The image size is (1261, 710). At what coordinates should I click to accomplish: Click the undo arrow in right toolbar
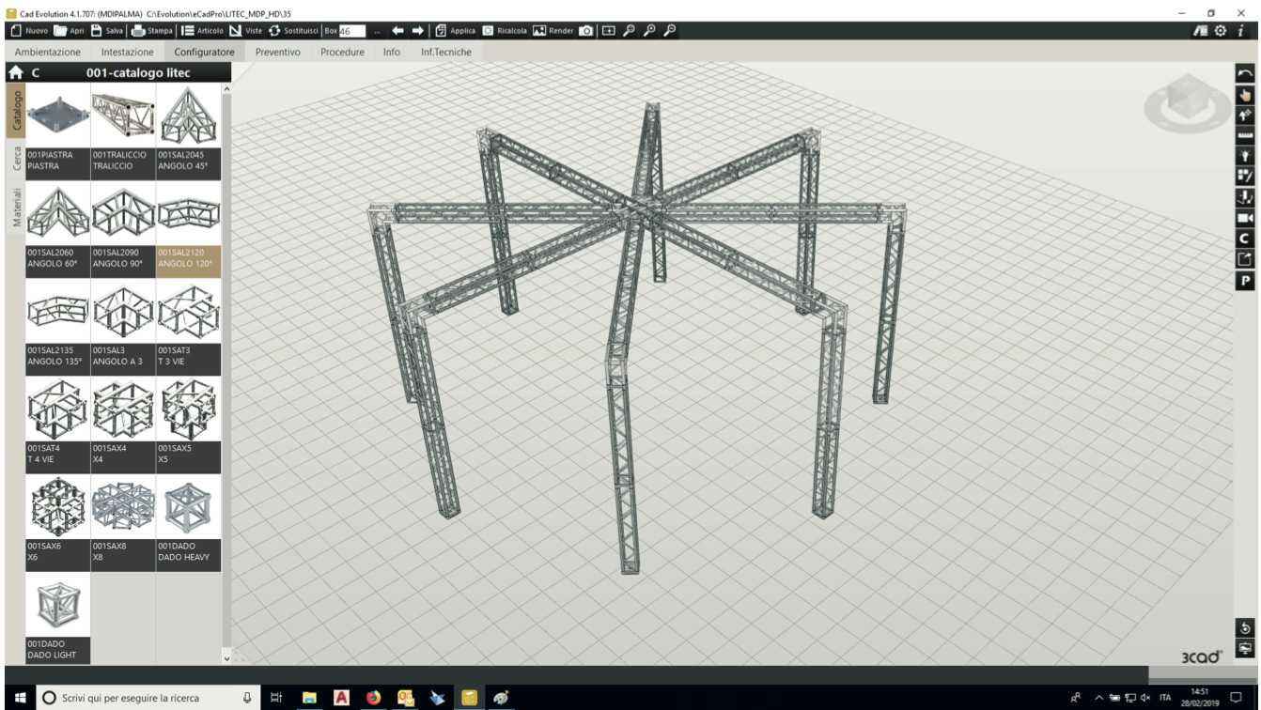pyautogui.click(x=1245, y=74)
